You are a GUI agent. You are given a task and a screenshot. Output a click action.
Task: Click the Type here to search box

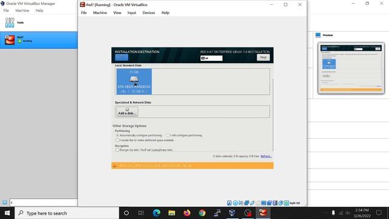point(67,213)
